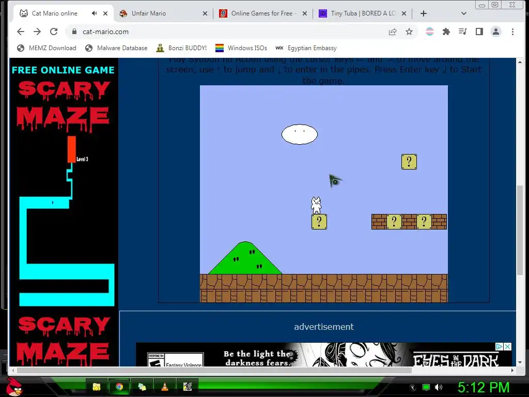Click the 5:12 PM clock
This screenshot has height=397, width=529.
pyautogui.click(x=483, y=388)
